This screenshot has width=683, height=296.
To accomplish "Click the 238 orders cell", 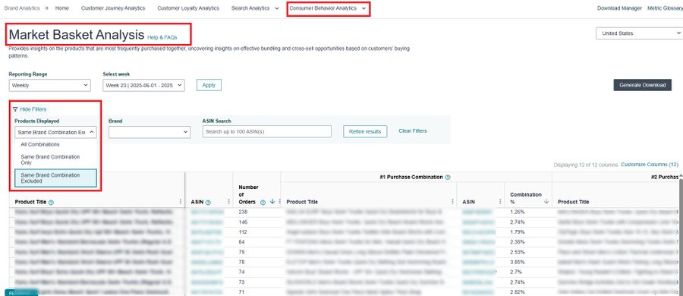I will coord(243,212).
